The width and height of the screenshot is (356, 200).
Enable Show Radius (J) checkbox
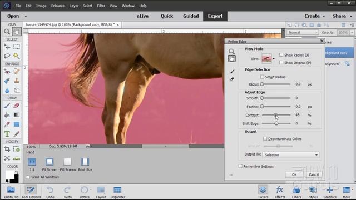281,55
